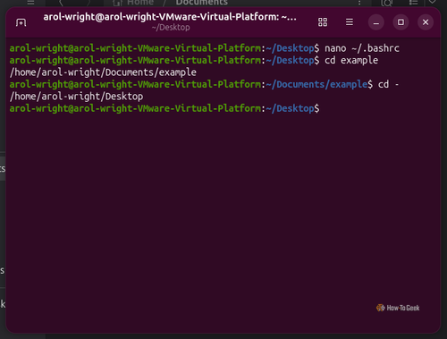Click the 'nano ~/.bashrc' command line
This screenshot has height=339, width=447.
[362, 48]
